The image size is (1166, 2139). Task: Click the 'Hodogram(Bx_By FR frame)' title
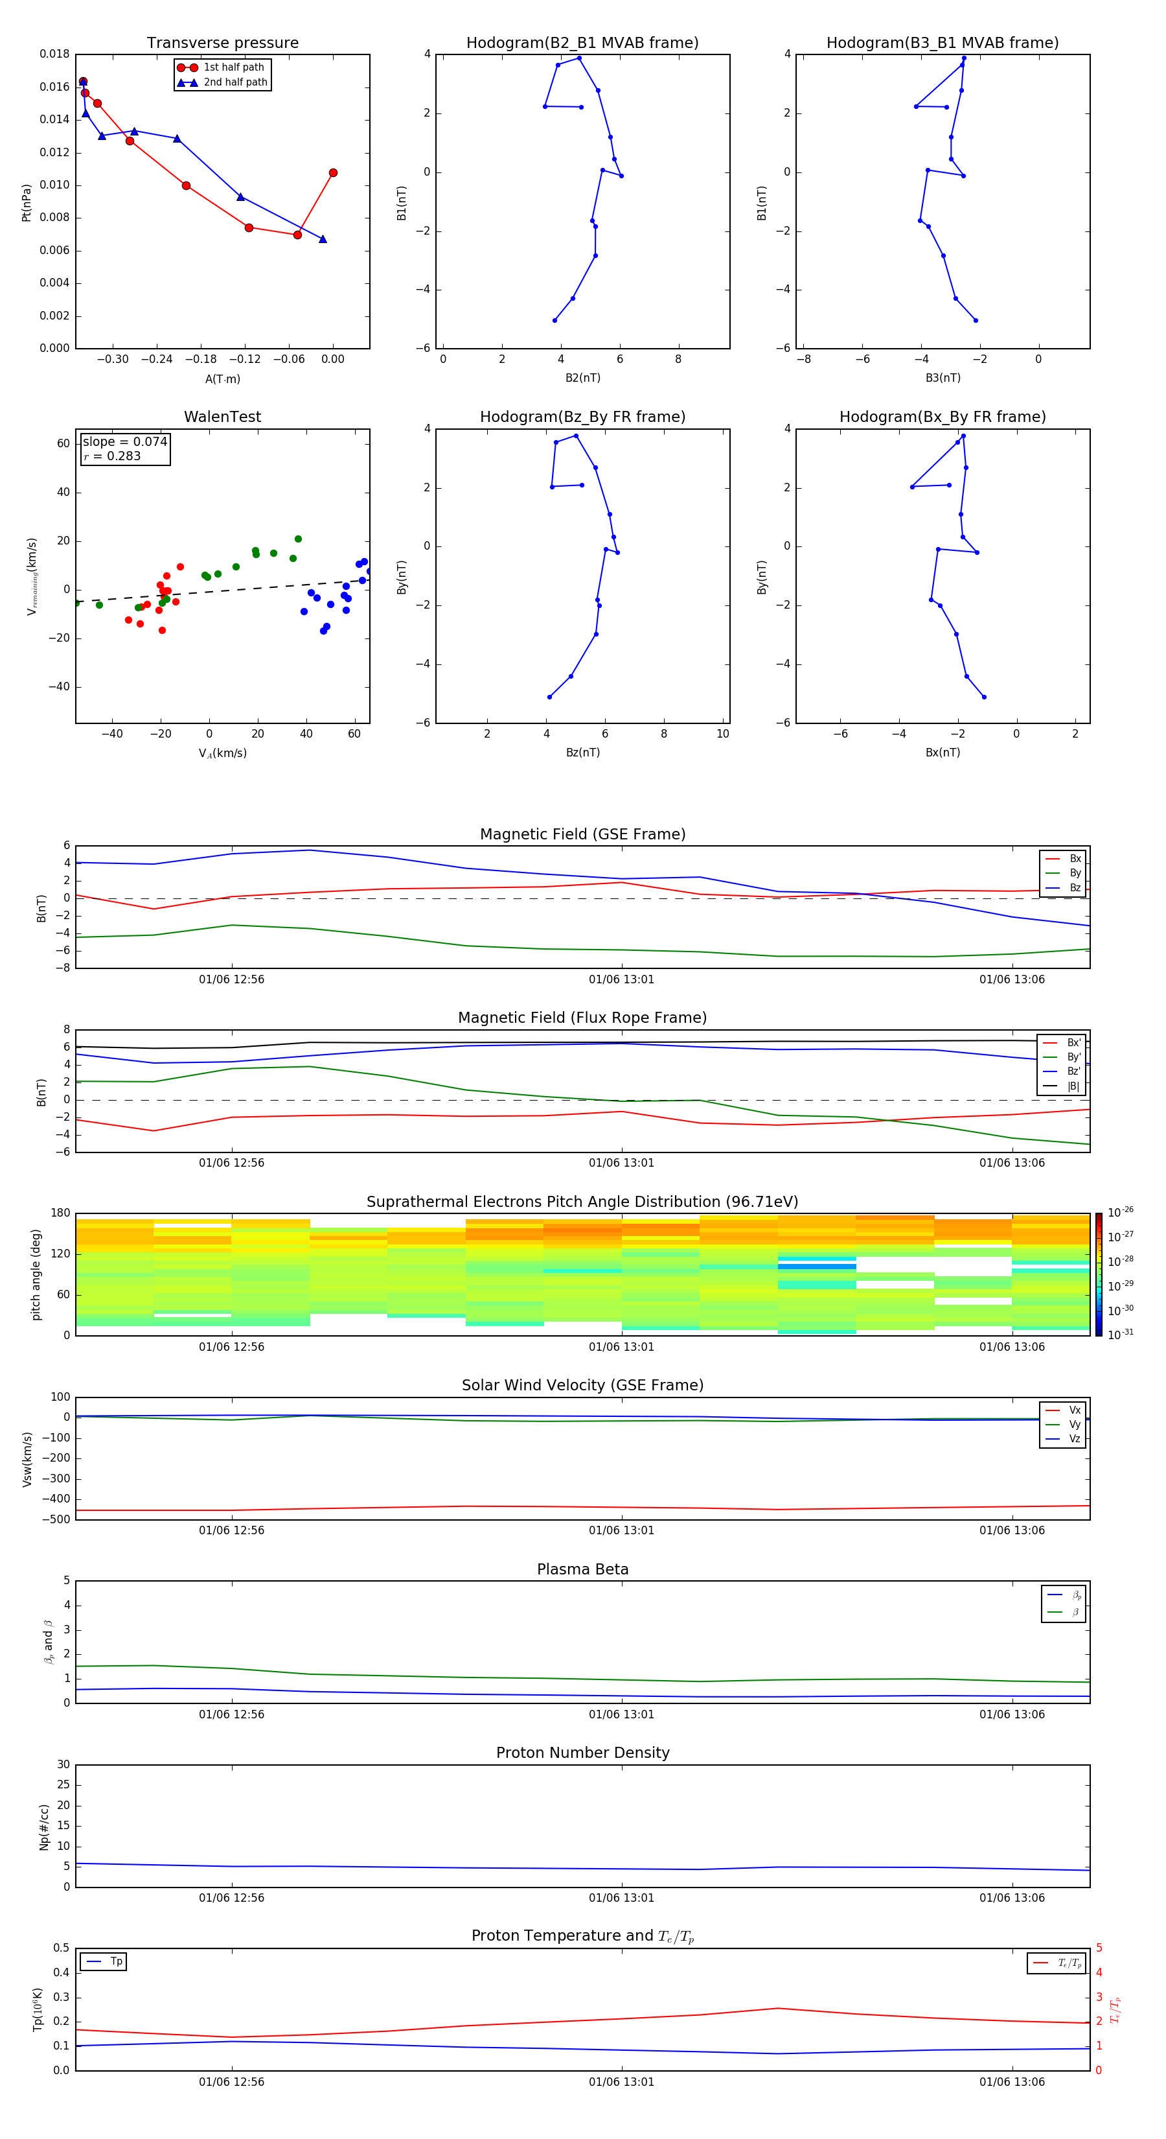[x=943, y=417]
